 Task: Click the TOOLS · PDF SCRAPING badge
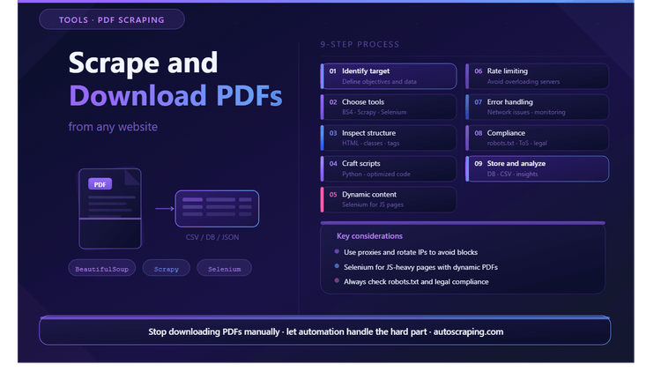[x=112, y=19]
